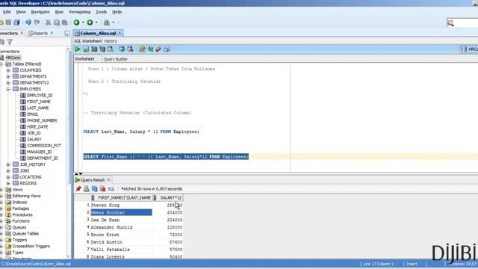Expand the COUNTRIES table node
The image size is (478, 269).
(8, 70)
